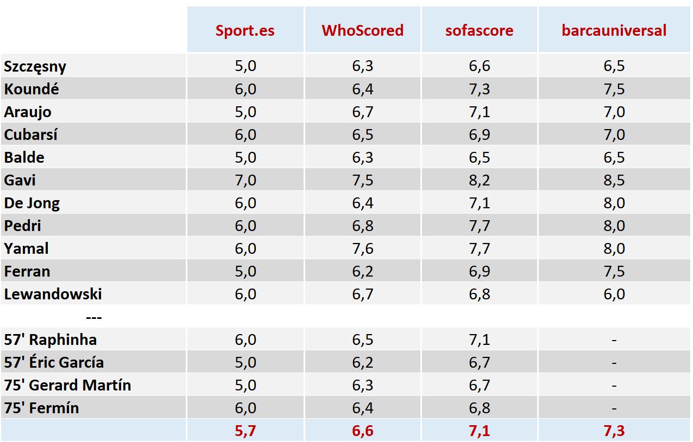Select the barcauniversal average 7,3

click(x=614, y=431)
